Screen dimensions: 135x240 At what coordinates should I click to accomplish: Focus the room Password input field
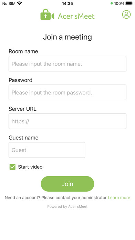point(67,92)
